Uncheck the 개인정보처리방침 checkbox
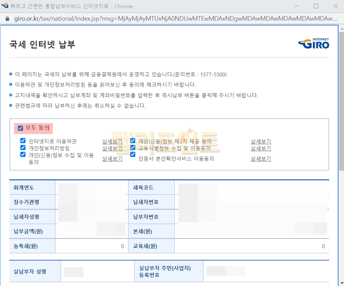 23,148
